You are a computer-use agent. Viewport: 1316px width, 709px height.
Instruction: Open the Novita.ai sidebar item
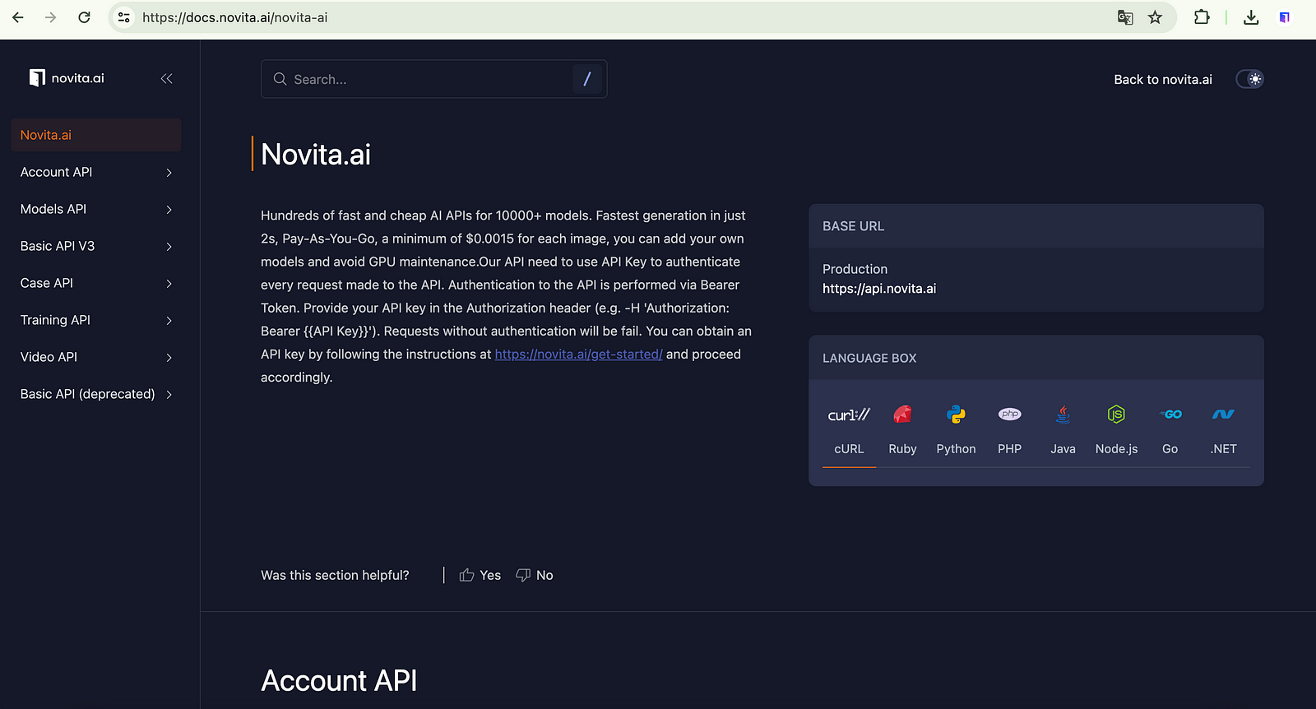point(96,135)
